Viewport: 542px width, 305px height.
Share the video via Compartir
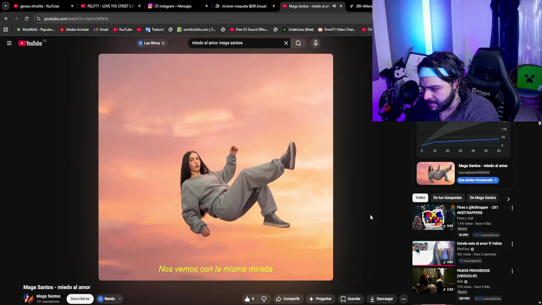point(288,299)
